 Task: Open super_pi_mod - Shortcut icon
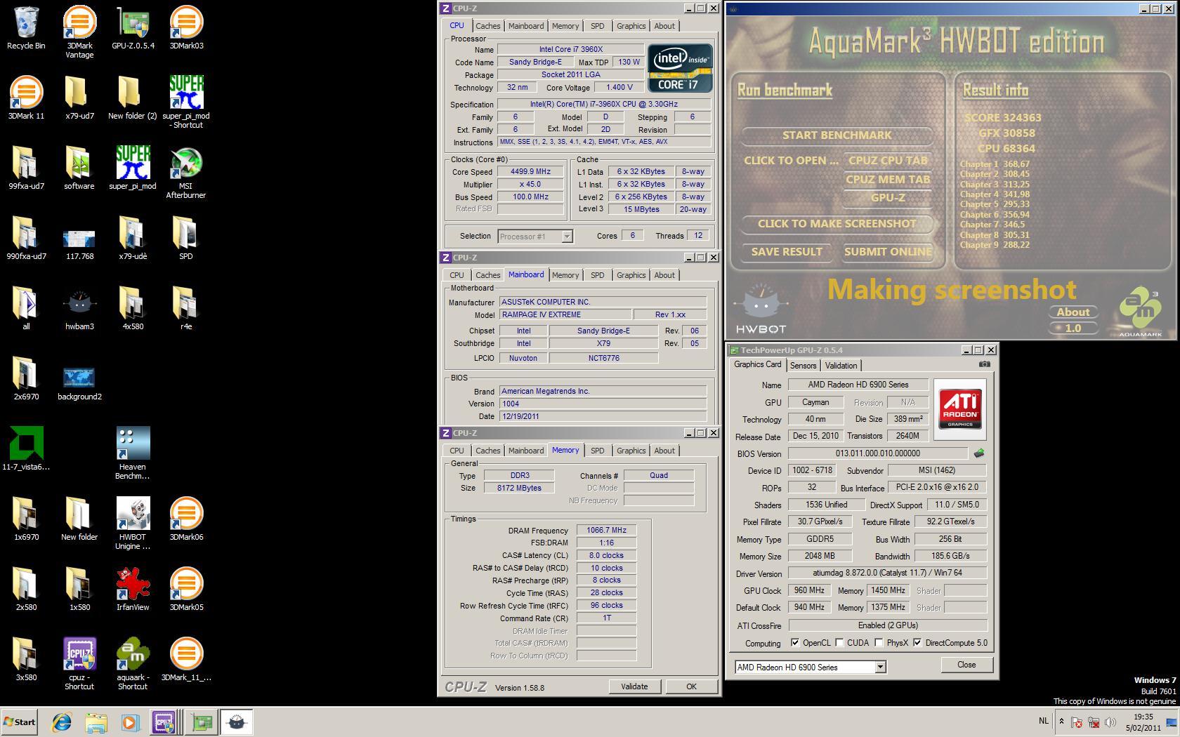(186, 102)
